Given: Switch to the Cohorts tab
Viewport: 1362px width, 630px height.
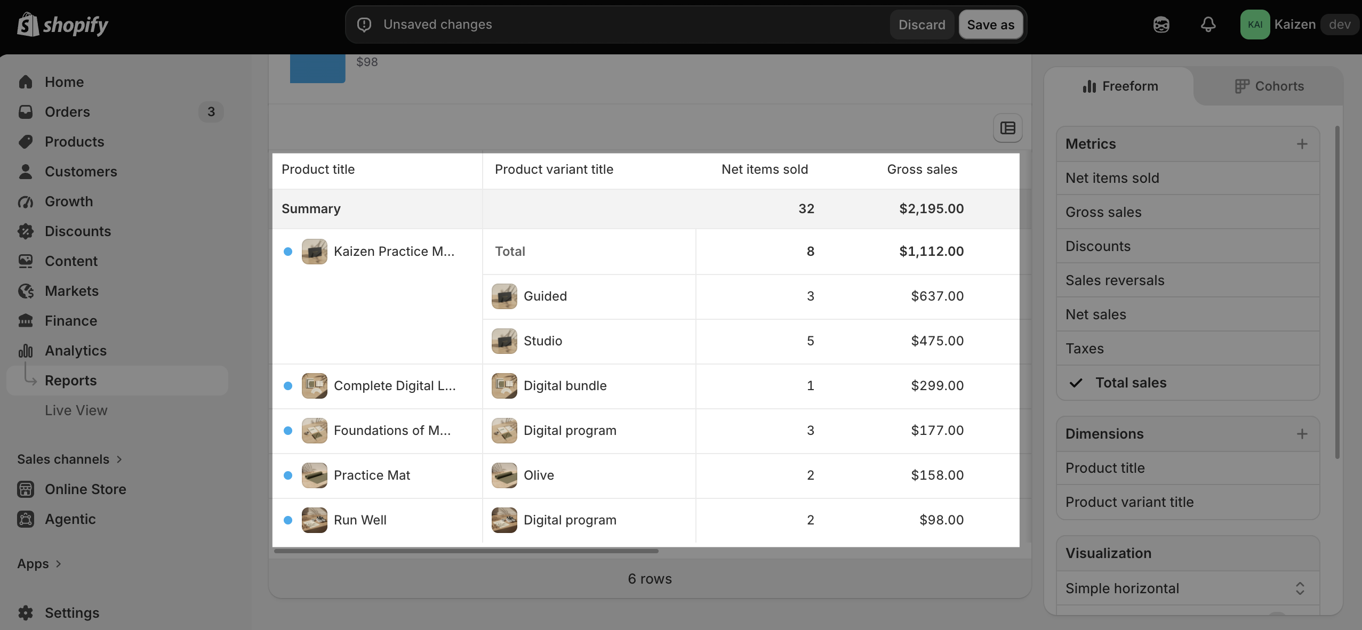Looking at the screenshot, I should pos(1269,86).
